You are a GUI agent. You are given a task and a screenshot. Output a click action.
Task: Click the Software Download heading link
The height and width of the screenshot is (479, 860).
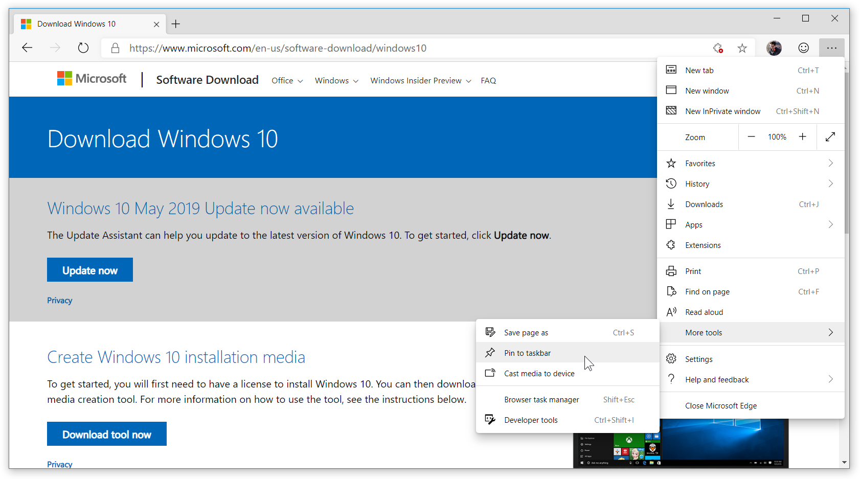point(207,80)
